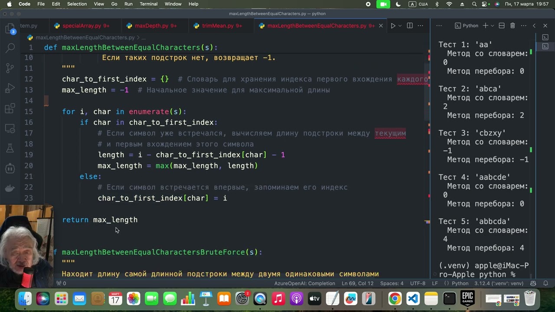This screenshot has height=312, width=555.
Task: Open the new terminal launch profile dropdown
Action: point(493,26)
